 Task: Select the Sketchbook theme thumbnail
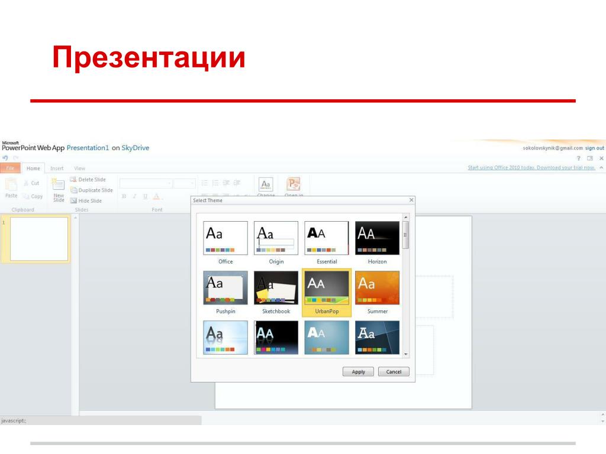pyautogui.click(x=276, y=288)
